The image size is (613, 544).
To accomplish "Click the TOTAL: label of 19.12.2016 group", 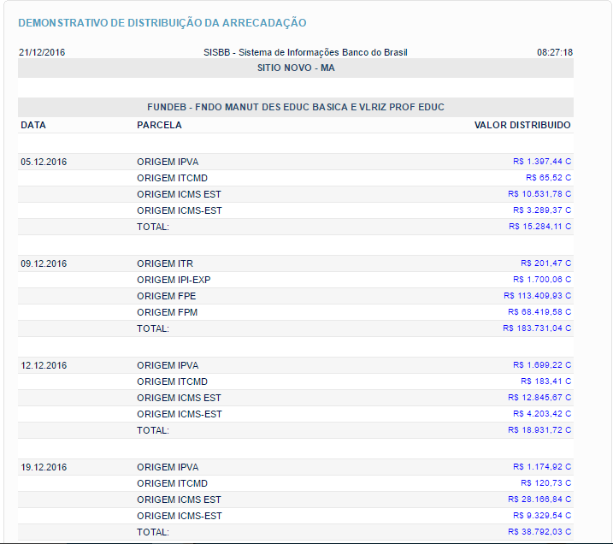I will [x=153, y=532].
